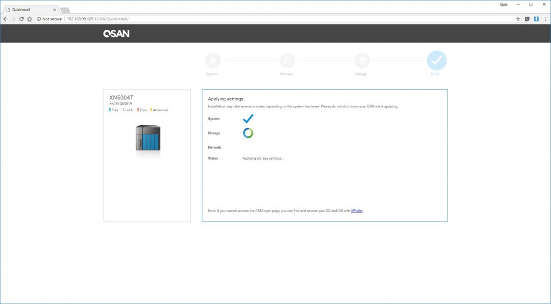Click the QSAN logo in header
This screenshot has width=551, height=304.
[116, 34]
